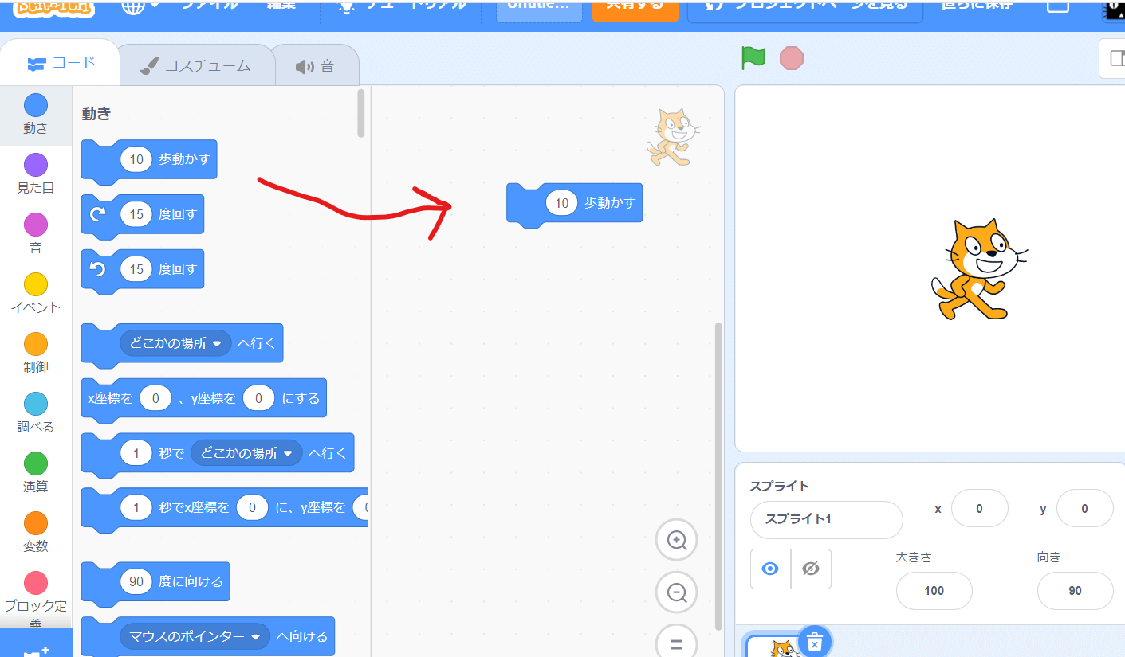Viewport: 1125px width, 657px height.
Task: Select the 調べる (Sensing) block category
Action: pos(35,413)
